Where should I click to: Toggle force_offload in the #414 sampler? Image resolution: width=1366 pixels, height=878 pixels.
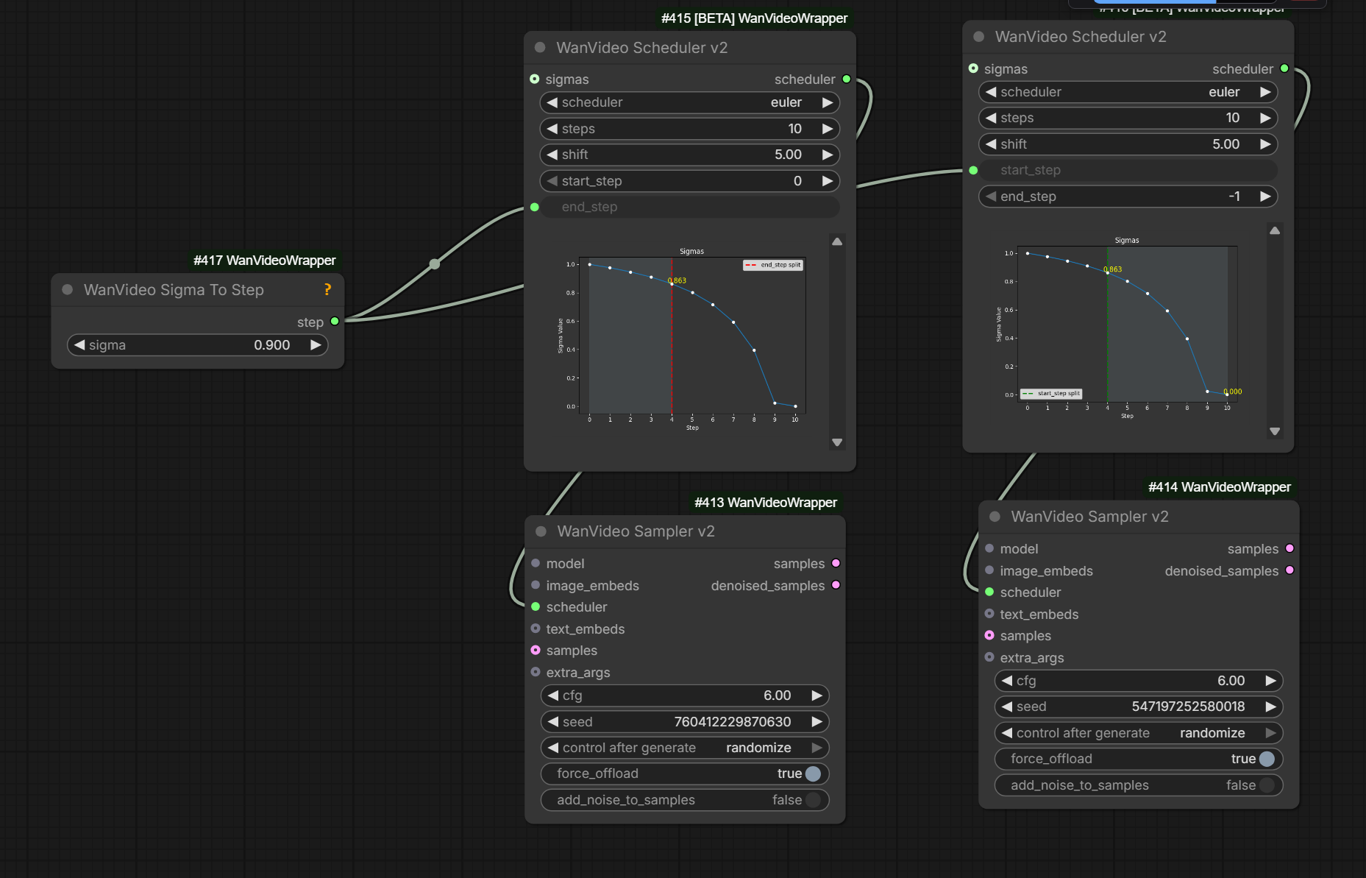[x=1266, y=759]
